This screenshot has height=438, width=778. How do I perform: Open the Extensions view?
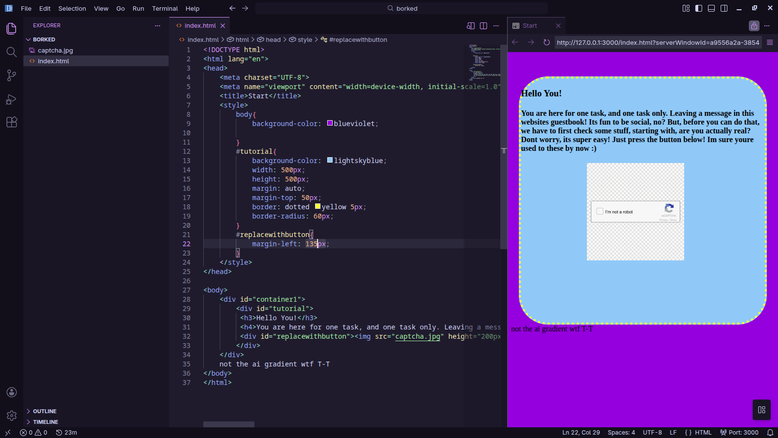coord(12,122)
